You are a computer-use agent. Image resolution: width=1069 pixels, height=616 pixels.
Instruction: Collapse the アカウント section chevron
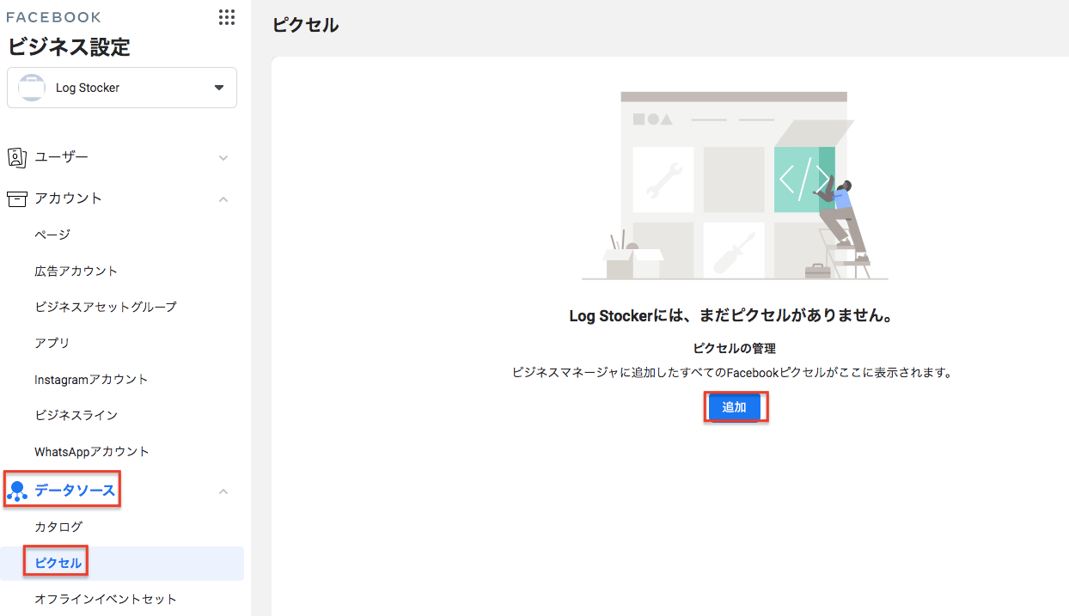[223, 199]
